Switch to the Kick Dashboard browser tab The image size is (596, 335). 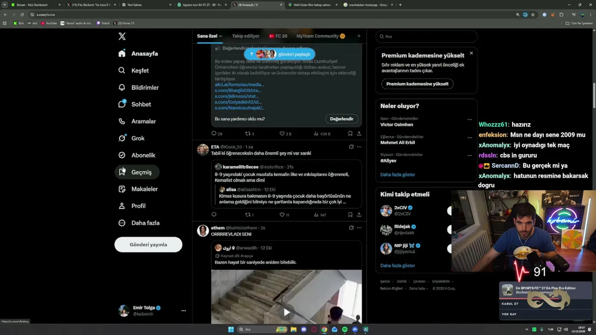pyautogui.click(x=35, y=5)
